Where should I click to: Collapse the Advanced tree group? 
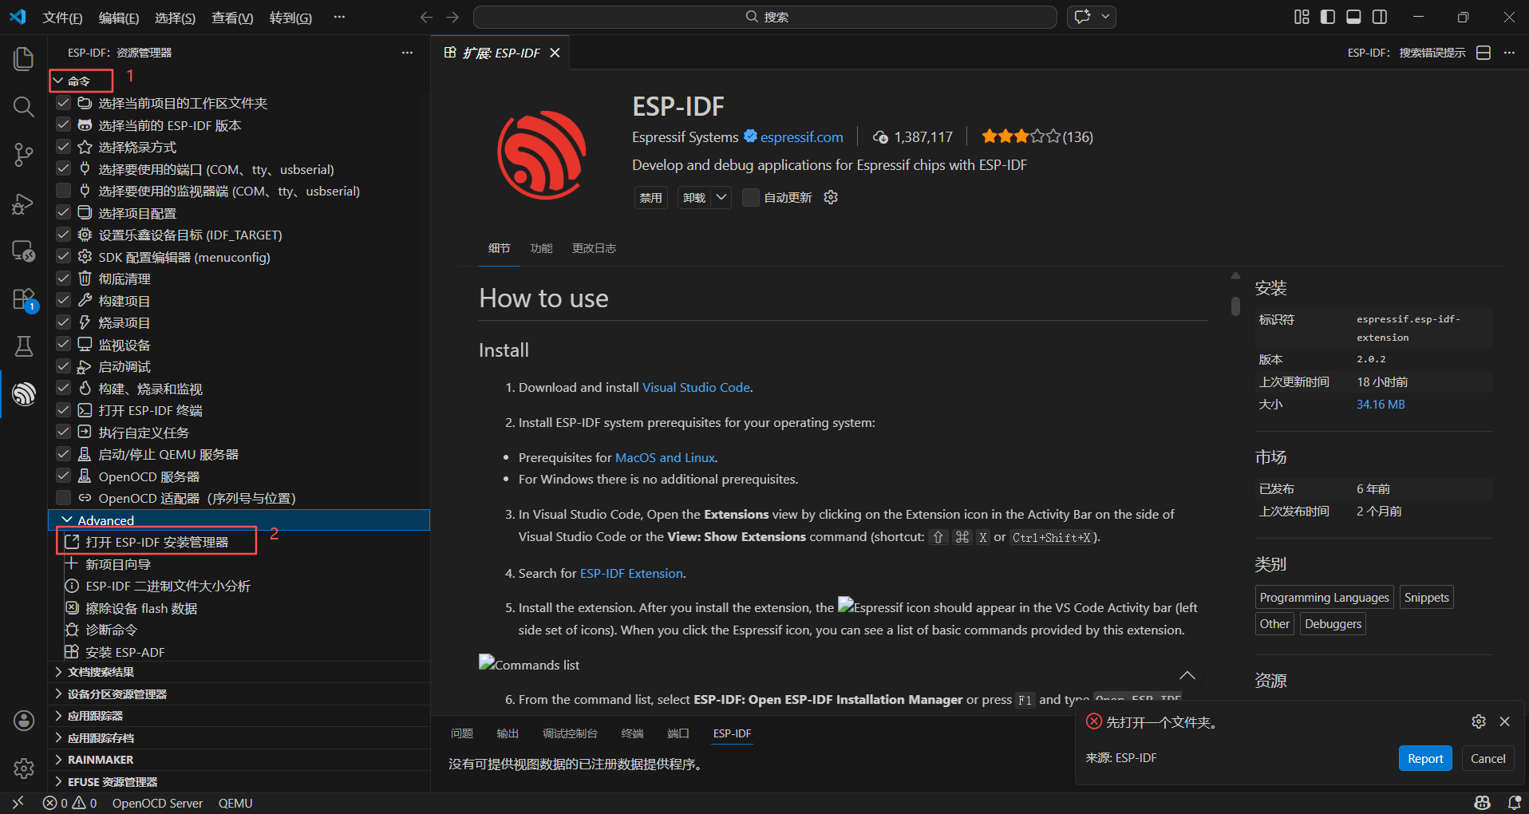pyautogui.click(x=67, y=520)
